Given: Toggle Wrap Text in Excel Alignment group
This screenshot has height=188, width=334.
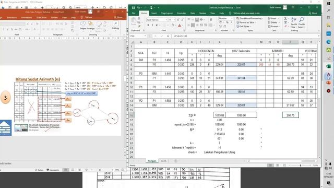Looking at the screenshot, I should (x=211, y=20).
